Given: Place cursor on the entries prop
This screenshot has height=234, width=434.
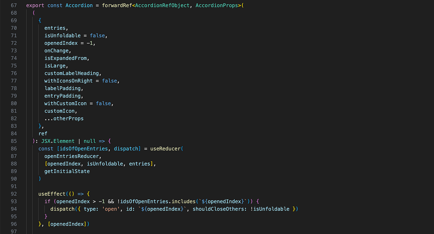Looking at the screenshot, I should 54,28.
